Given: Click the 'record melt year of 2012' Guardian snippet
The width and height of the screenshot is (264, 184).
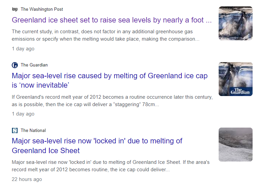Looking at the screenshot, I should [x=112, y=101].
